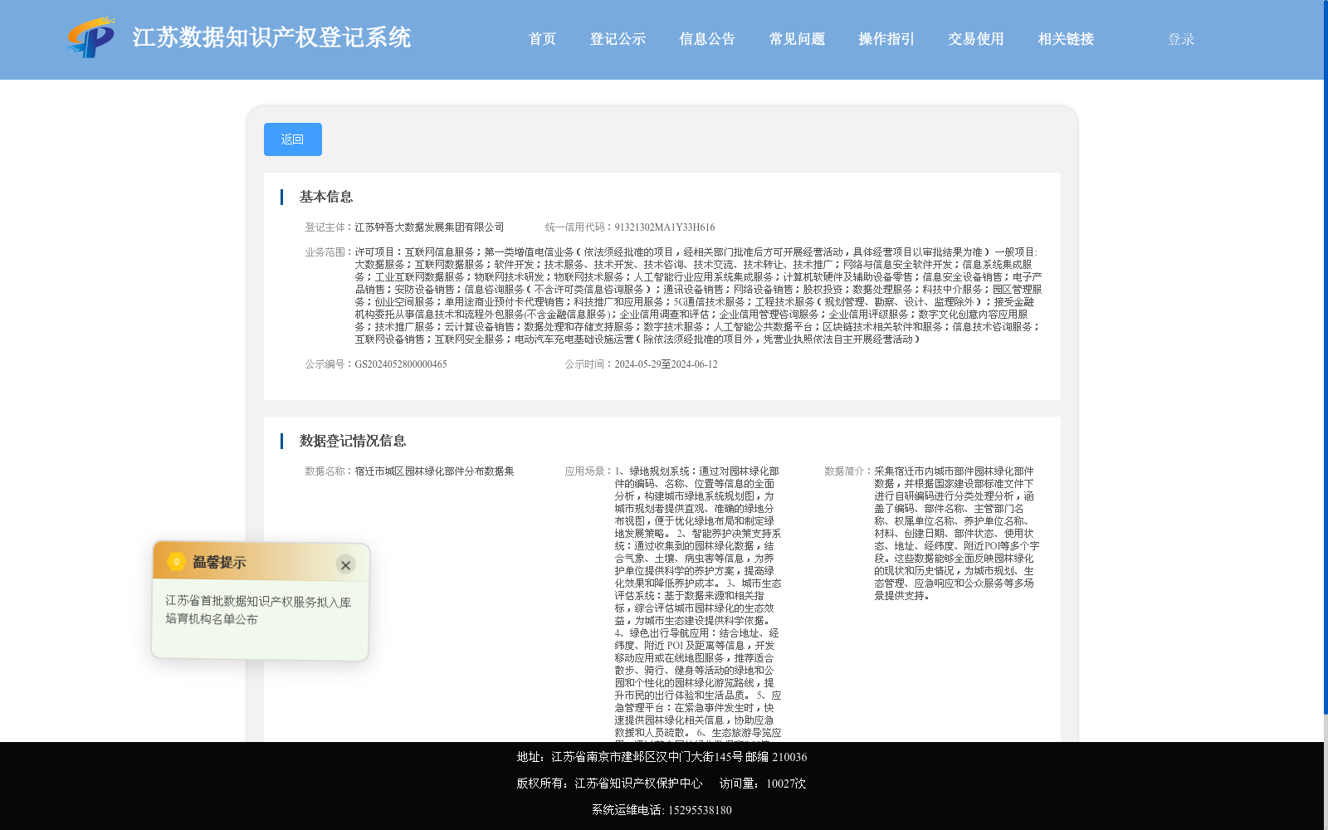Open the 信息公告 menu item
The width and height of the screenshot is (1328, 830).
[x=707, y=39]
